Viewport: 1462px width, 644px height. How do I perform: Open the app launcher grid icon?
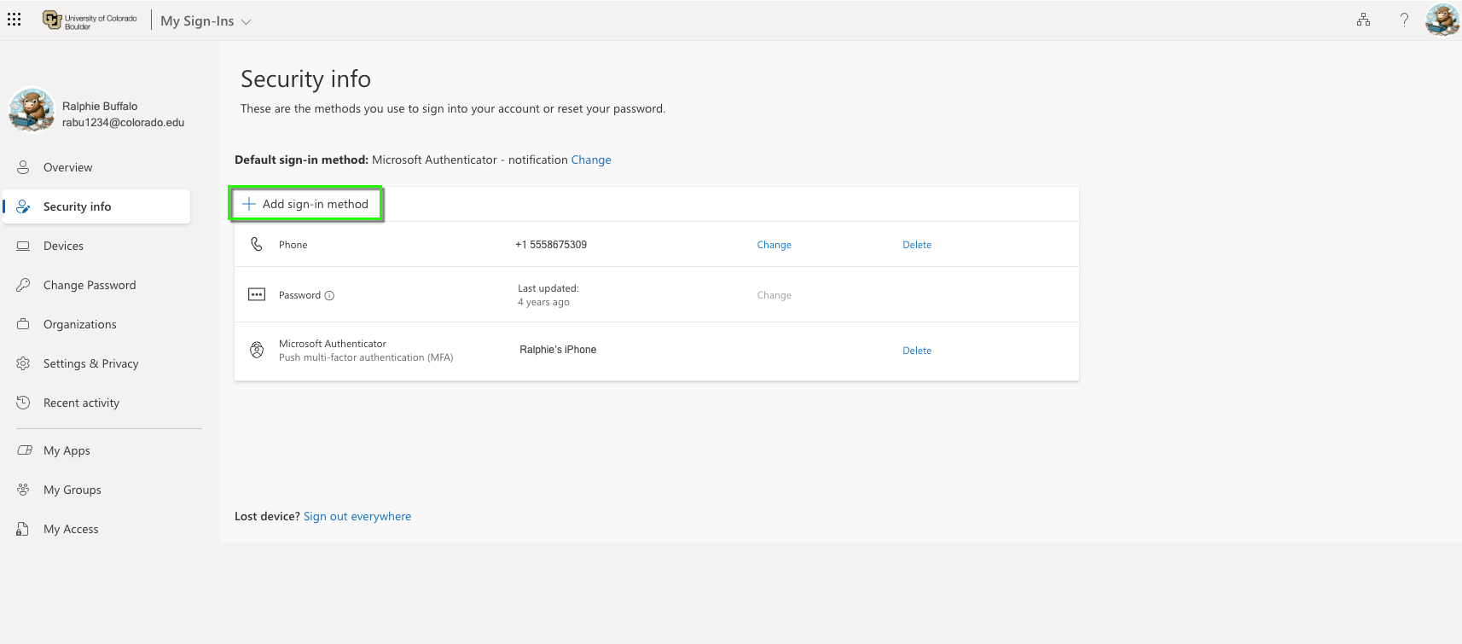click(x=15, y=19)
